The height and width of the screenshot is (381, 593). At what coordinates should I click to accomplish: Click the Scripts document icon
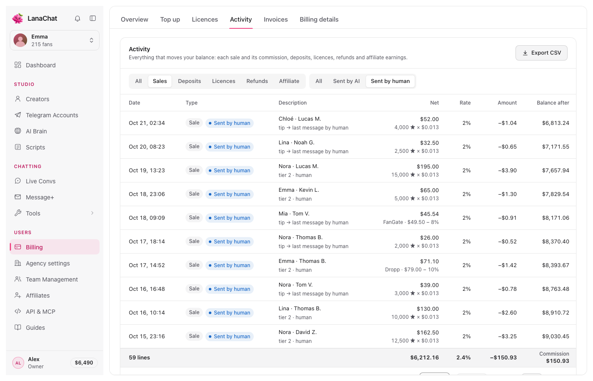(18, 147)
